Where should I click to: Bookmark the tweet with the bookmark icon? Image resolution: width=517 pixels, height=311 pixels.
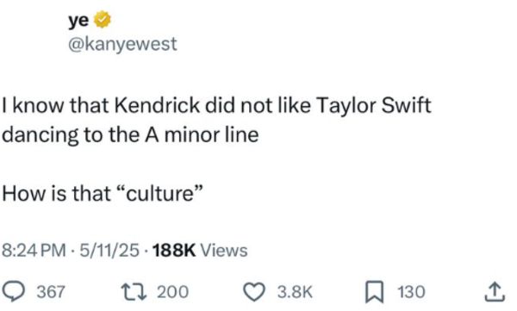(375, 292)
